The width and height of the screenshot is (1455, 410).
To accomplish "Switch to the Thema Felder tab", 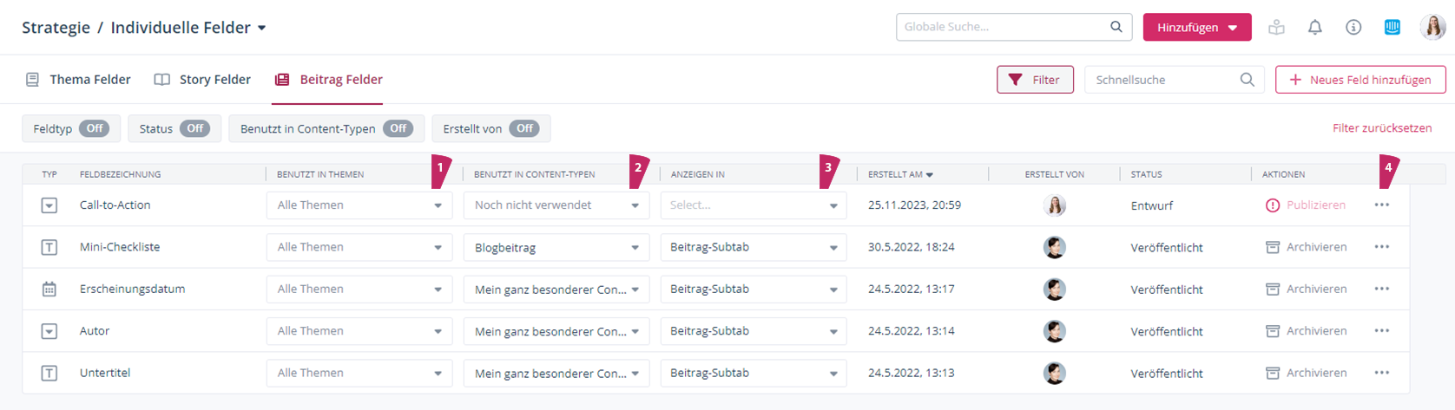I will 78,80.
